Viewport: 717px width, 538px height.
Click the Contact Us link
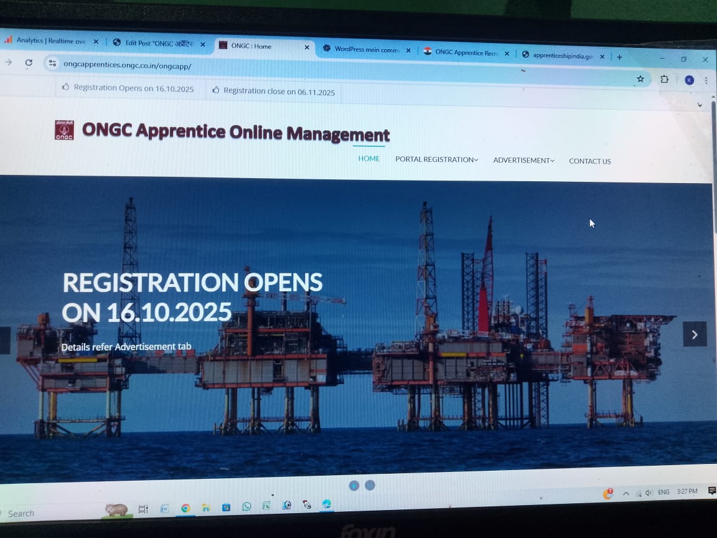point(589,161)
